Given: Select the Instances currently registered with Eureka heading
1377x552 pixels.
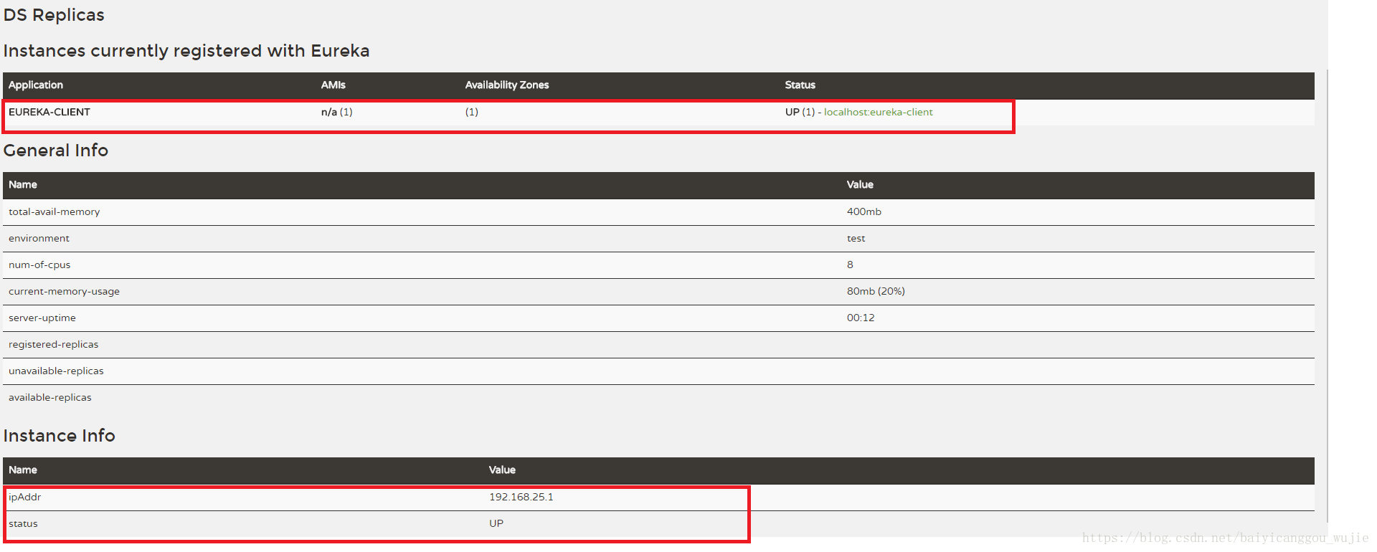Looking at the screenshot, I should 186,51.
